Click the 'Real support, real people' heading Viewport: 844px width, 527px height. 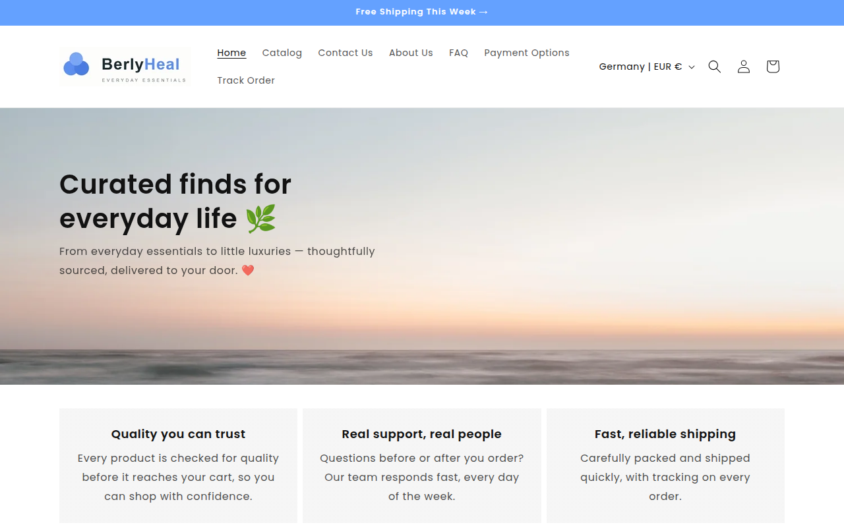pyautogui.click(x=422, y=434)
